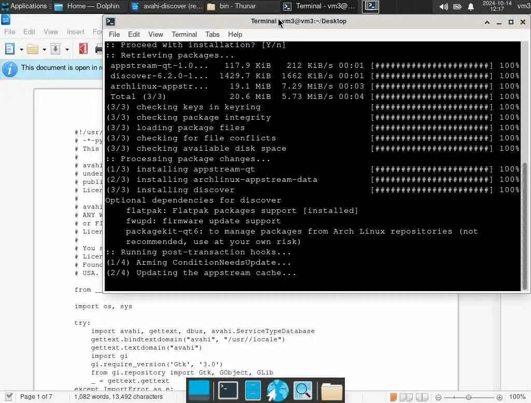Open Terminal's Help menu
This screenshot has width=531, height=403.
click(235, 35)
